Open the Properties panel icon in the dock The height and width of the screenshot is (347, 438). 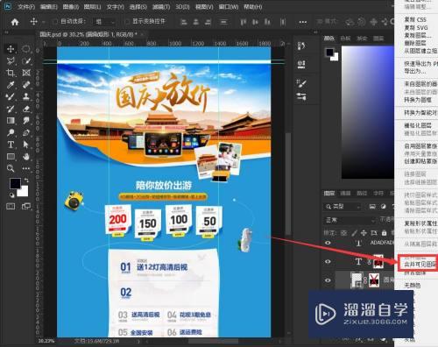(301, 64)
